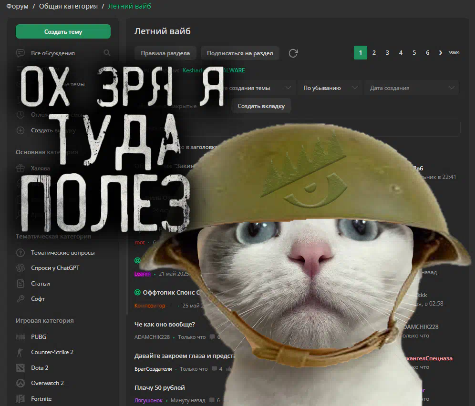The image size is (475, 406).
Task: Open the Overwatch 2 icon
Action: (21, 383)
